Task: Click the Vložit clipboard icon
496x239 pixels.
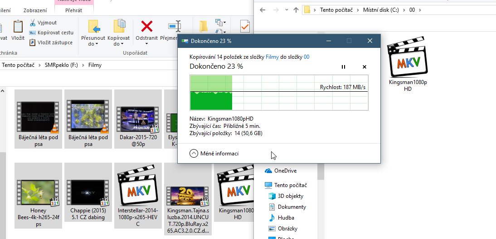Action: point(18,27)
